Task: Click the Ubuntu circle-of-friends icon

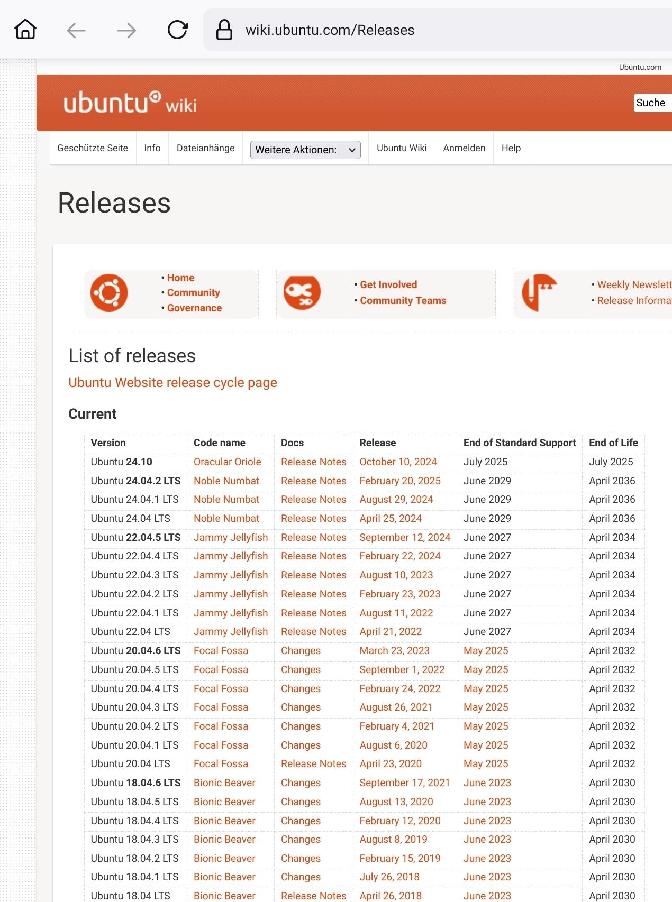Action: click(109, 292)
